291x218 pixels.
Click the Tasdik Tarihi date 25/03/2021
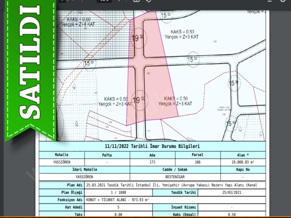(x=232, y=192)
